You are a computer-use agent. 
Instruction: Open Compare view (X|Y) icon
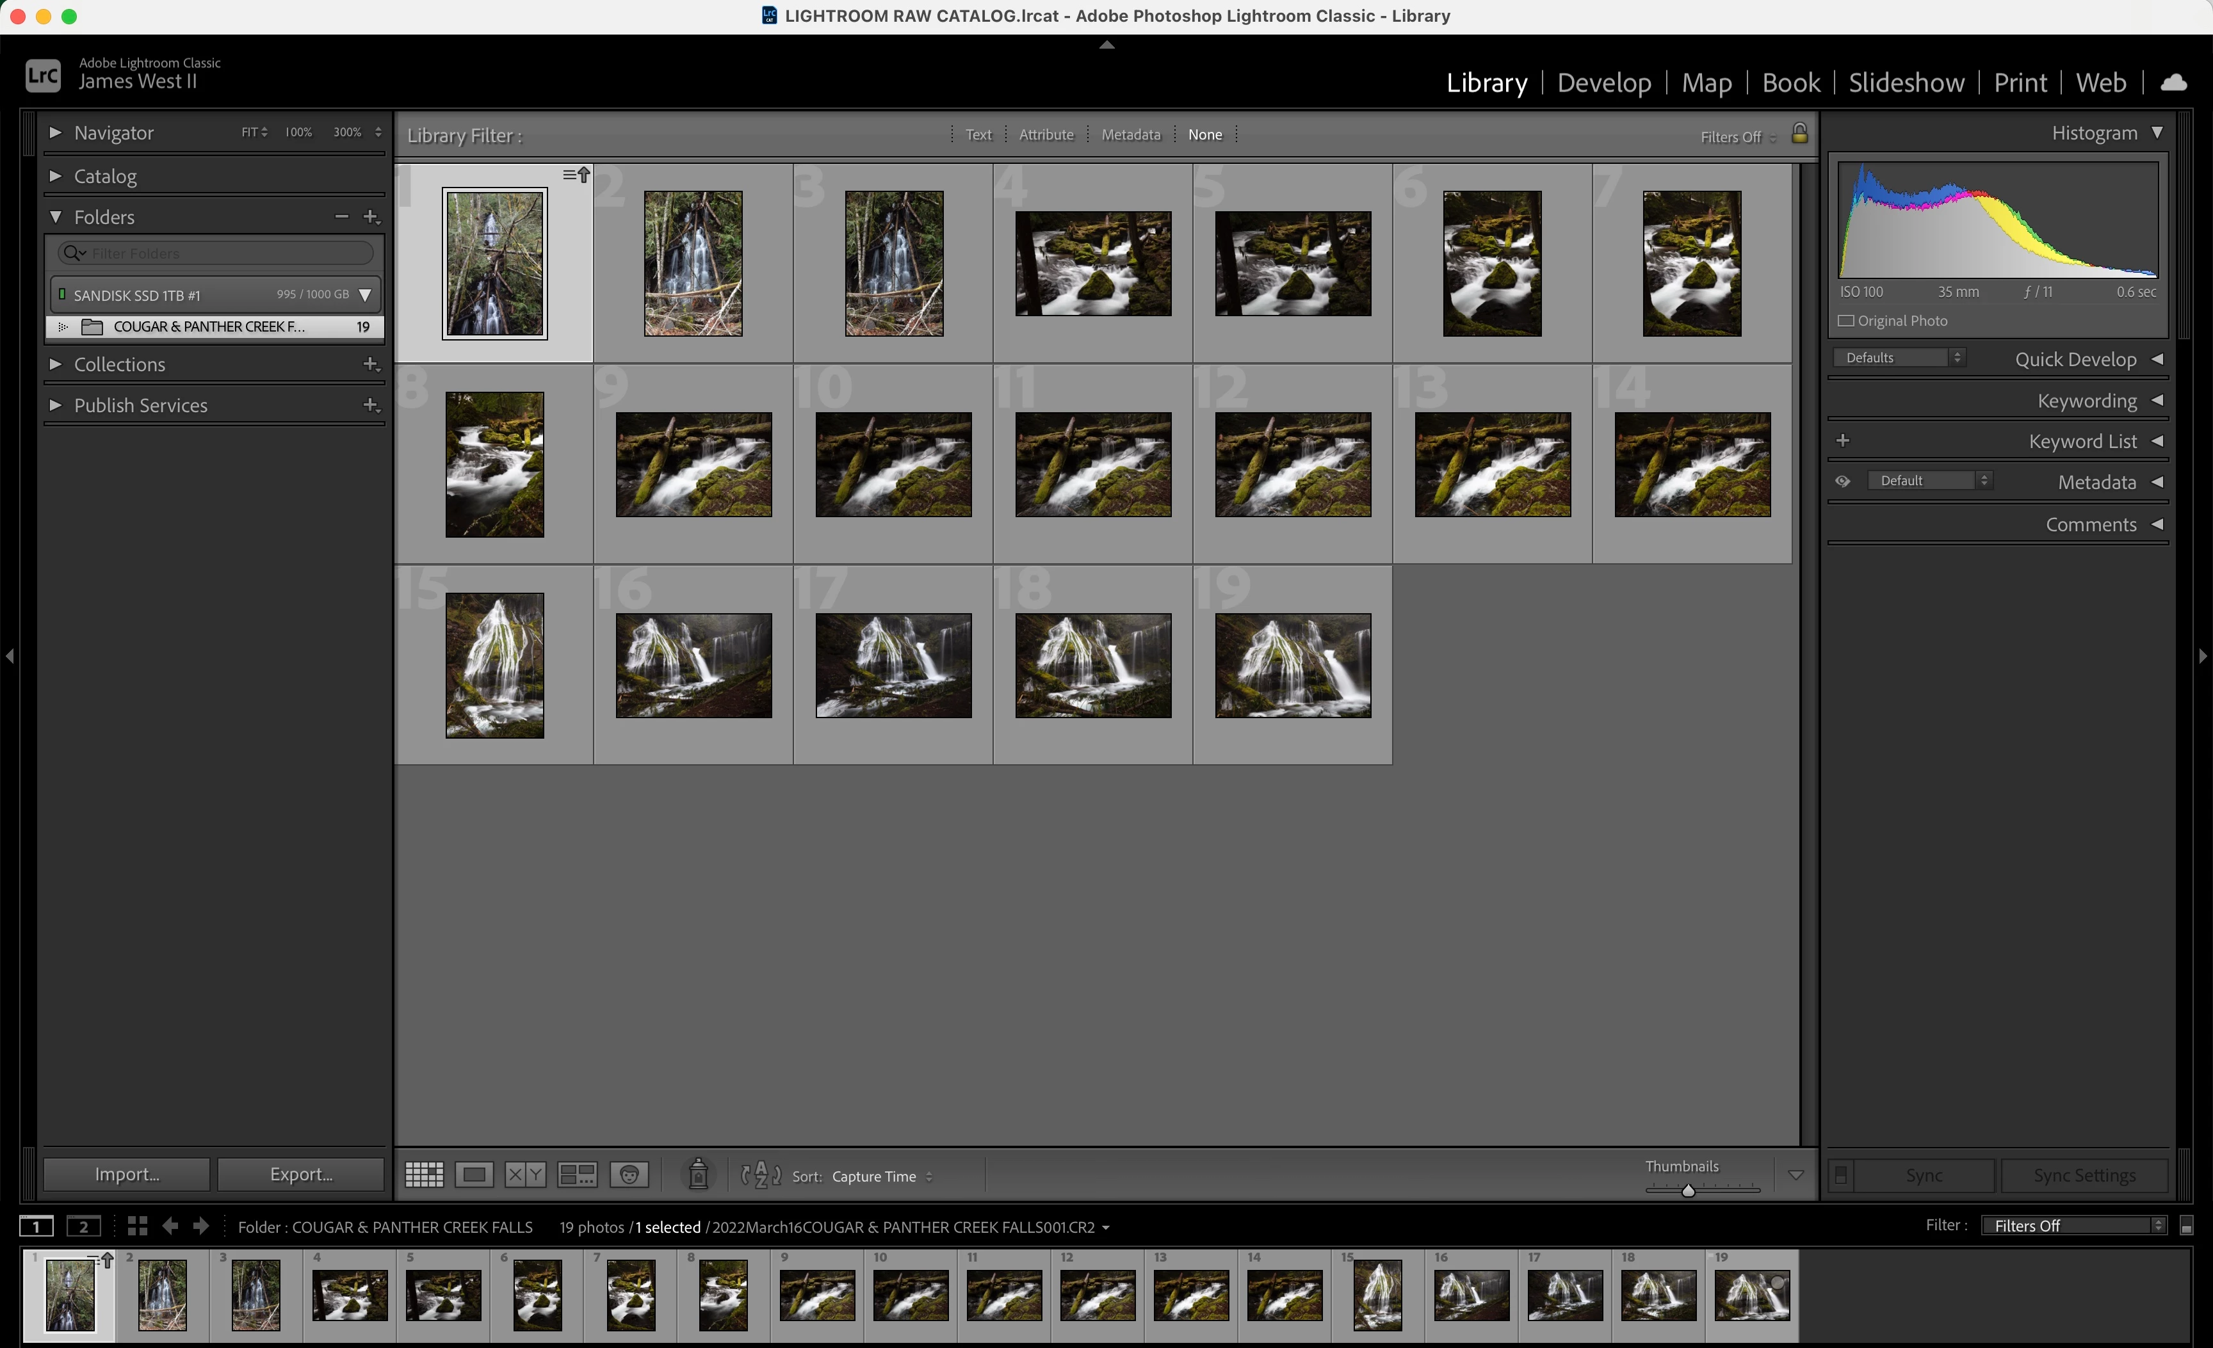[x=524, y=1175]
